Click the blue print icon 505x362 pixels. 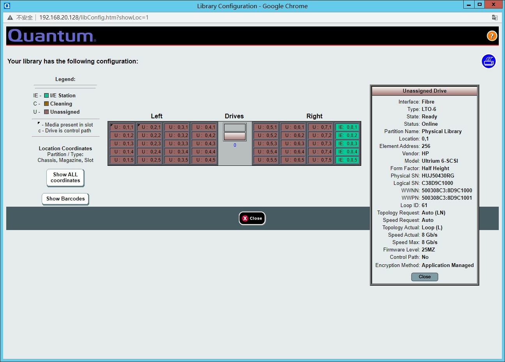coord(489,61)
